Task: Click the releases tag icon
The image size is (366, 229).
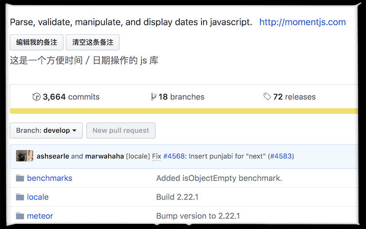Action: (267, 97)
